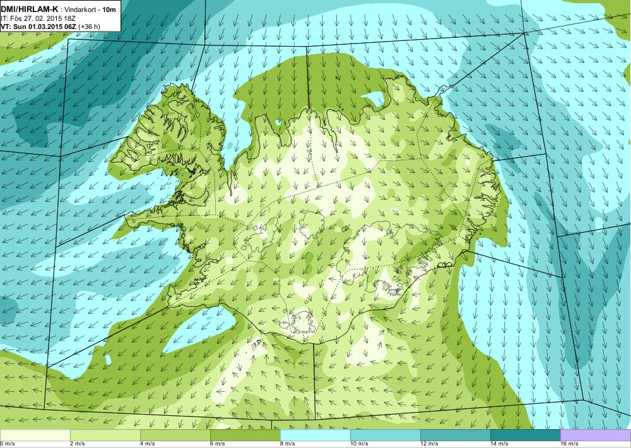The image size is (631, 448).
Task: Click the '2 m/s' legend label
Action: (78, 444)
